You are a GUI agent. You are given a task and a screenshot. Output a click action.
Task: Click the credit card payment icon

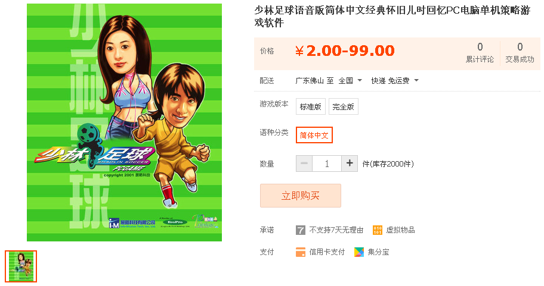301,252
